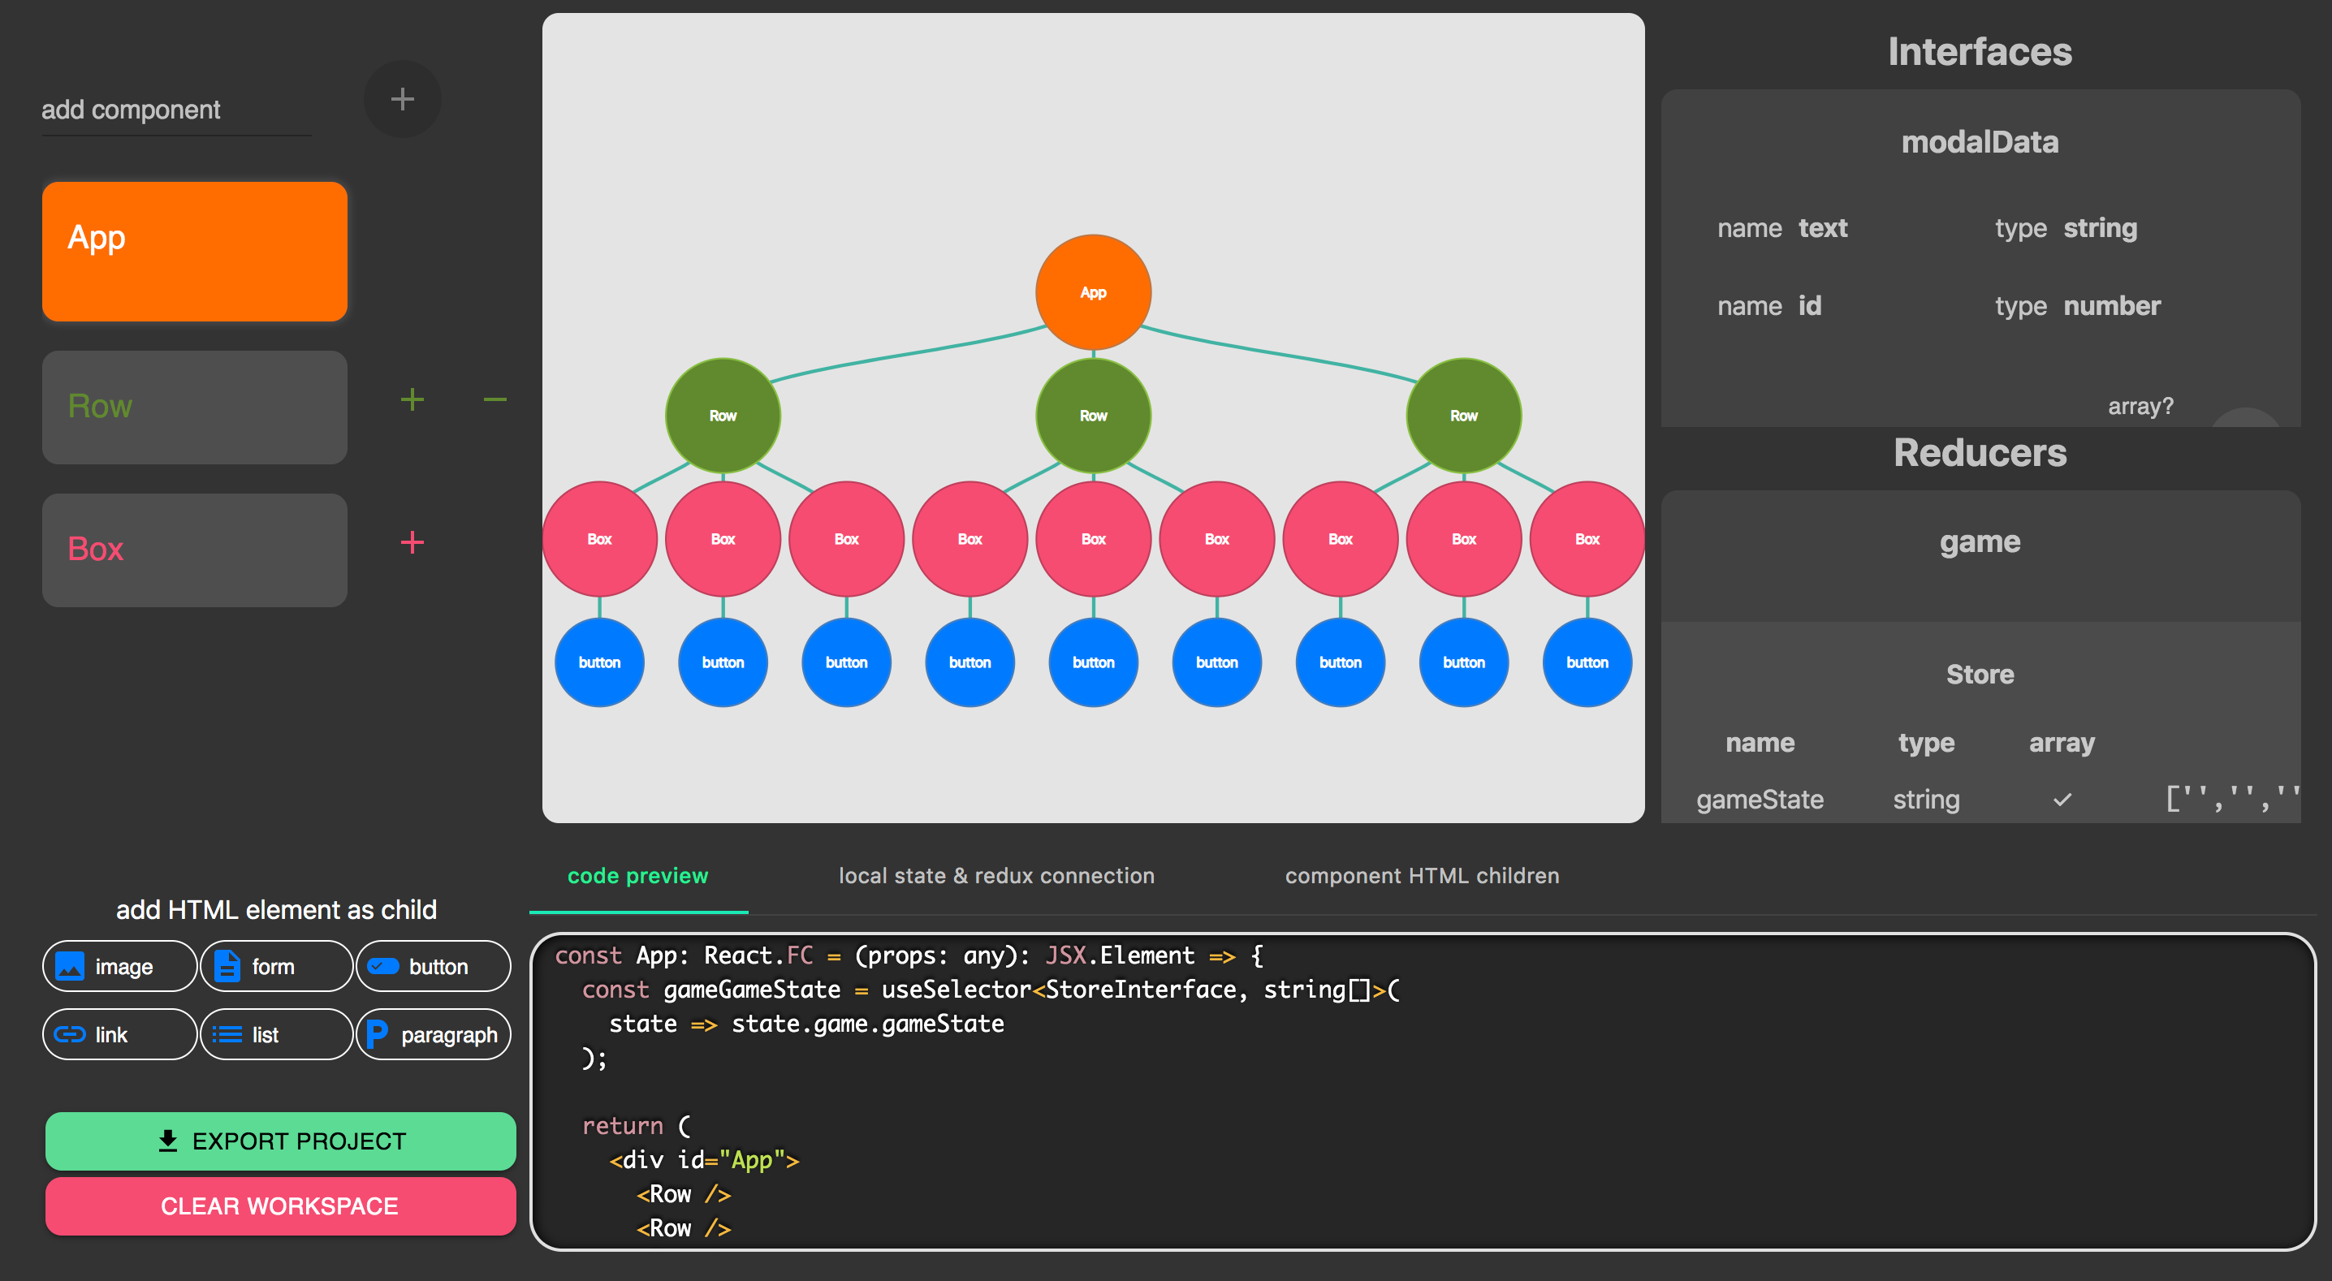Expand the modalData interface panel
This screenshot has width=2332, height=1281.
1980,142
